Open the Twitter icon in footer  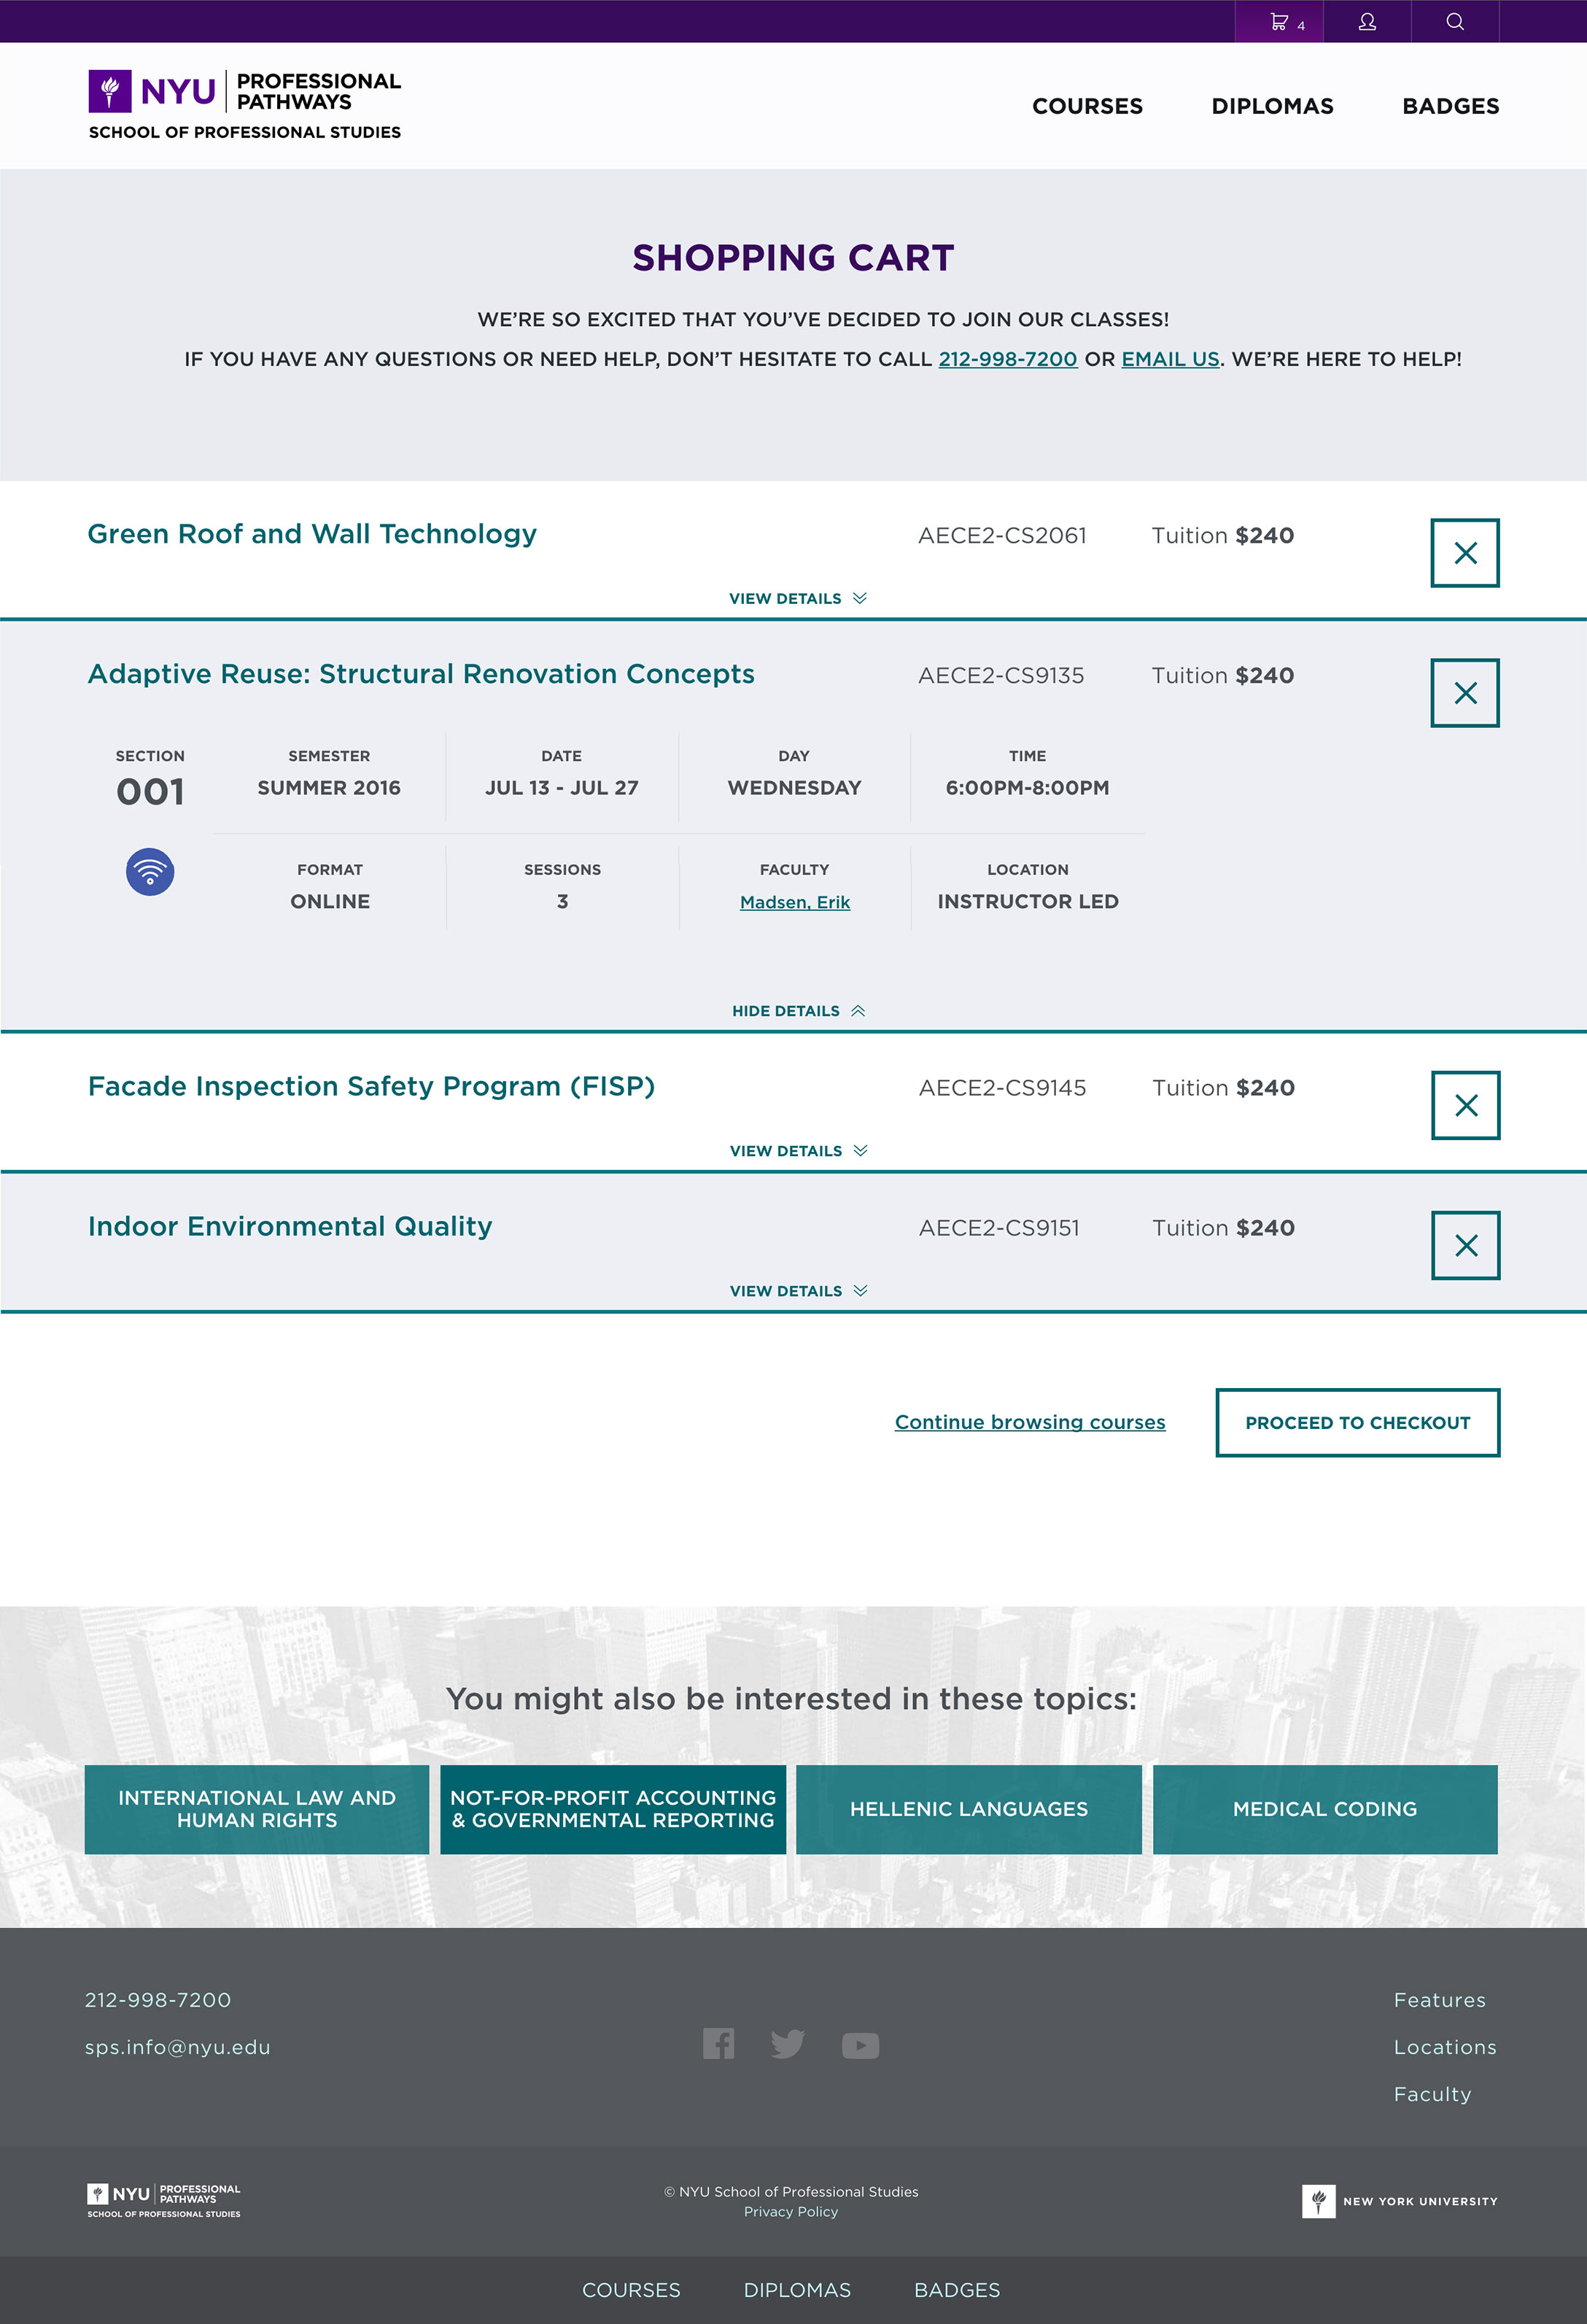(788, 2044)
